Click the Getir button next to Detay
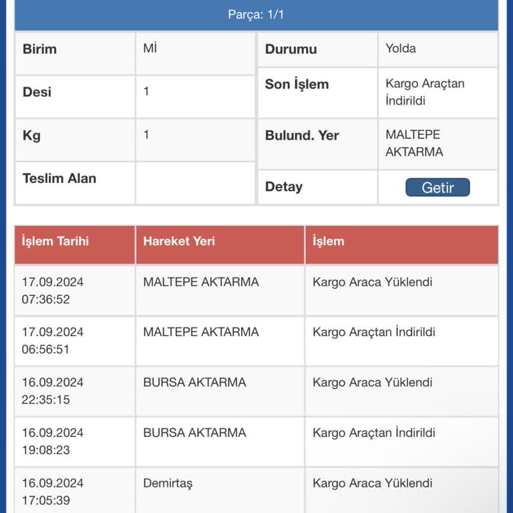The height and width of the screenshot is (513, 513). 438,188
